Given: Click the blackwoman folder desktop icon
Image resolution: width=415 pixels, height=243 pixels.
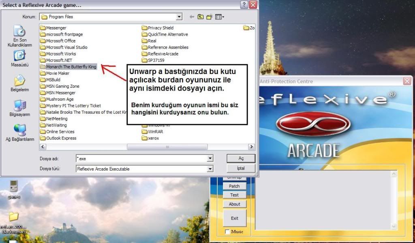Looking at the screenshot, I should point(13,222).
